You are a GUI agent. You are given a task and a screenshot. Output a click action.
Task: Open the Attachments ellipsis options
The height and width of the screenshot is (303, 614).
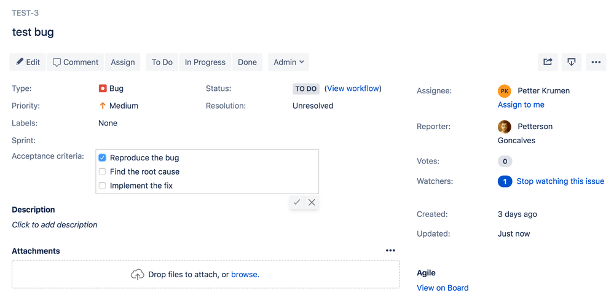coord(390,251)
